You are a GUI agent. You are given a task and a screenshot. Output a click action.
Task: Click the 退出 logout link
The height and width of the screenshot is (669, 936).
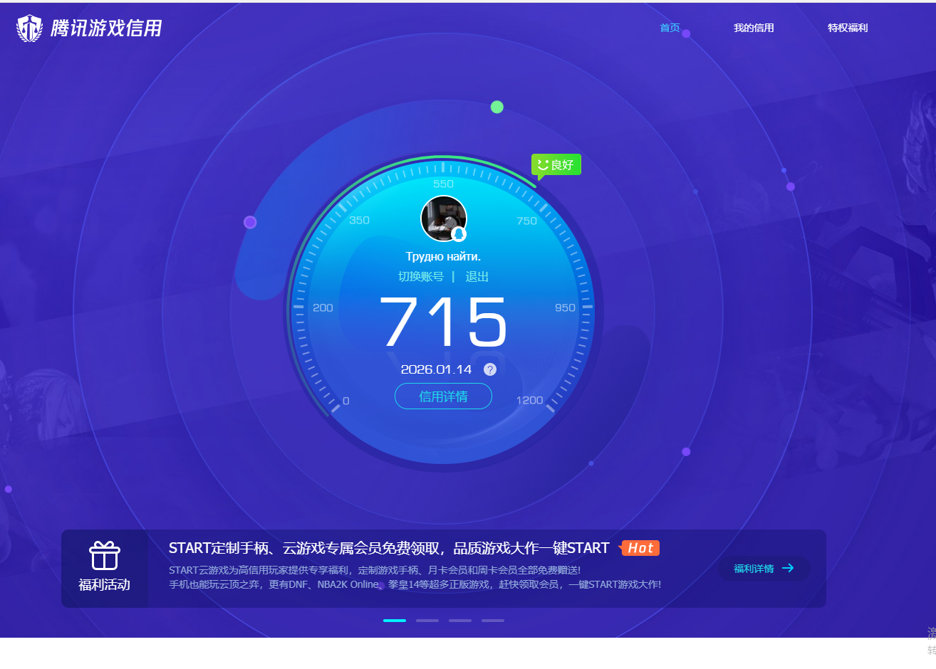coord(477,277)
